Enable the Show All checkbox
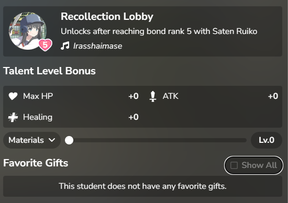This screenshot has width=288, height=203. click(234, 165)
